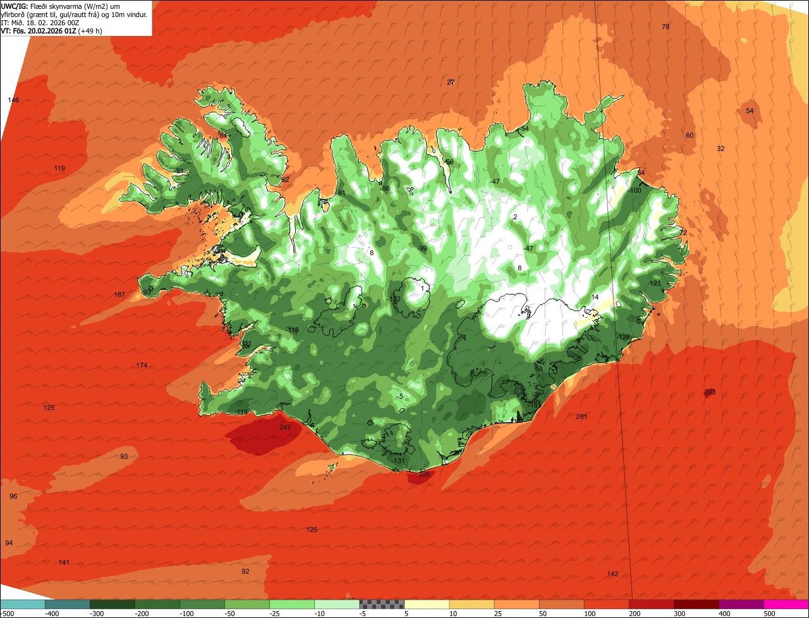This screenshot has height=618, width=809.
Task: Click the 174 value on the map
Action: [x=142, y=366]
